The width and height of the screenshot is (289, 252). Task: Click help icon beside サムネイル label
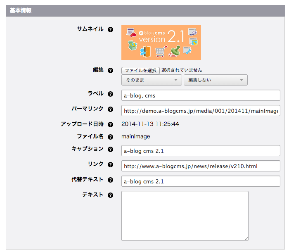pos(110,29)
